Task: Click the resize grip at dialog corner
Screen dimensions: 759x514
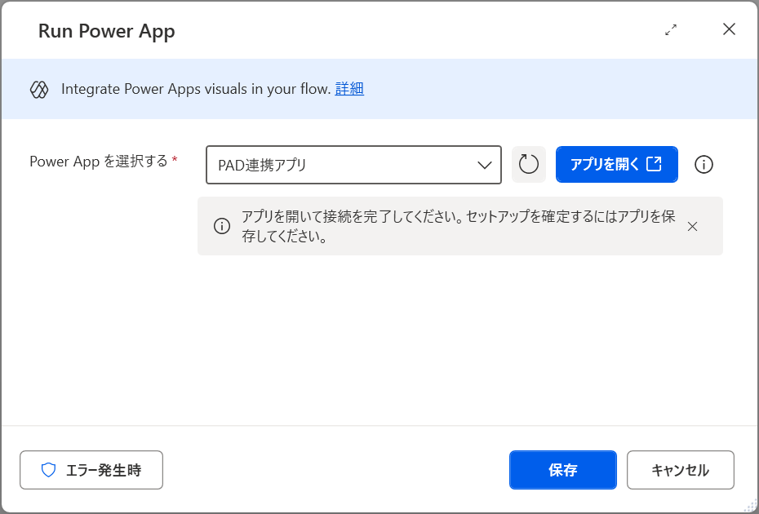Action: click(x=752, y=507)
